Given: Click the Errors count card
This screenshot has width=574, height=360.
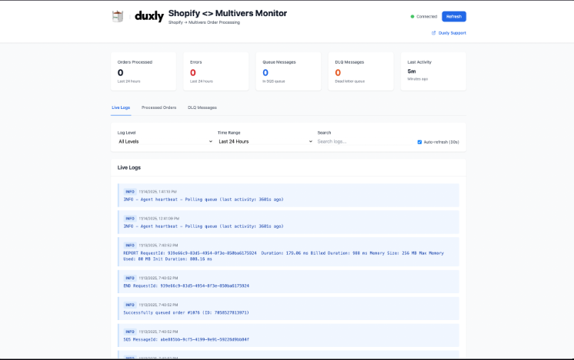Looking at the screenshot, I should (x=216, y=71).
